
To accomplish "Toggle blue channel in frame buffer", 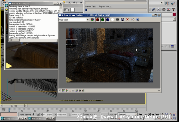I will click(107, 20).
